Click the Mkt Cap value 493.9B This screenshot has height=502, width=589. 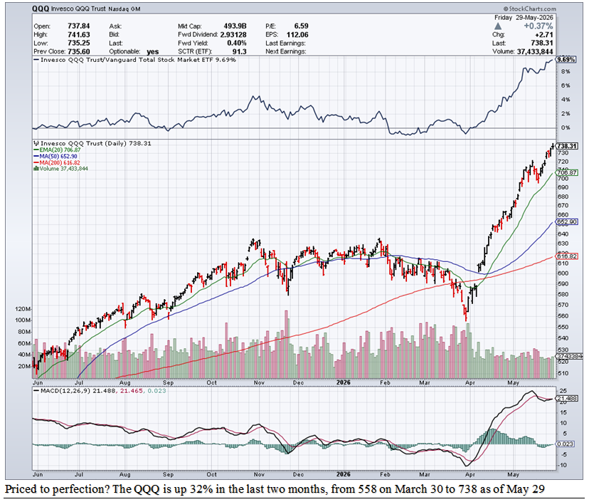[x=235, y=26]
